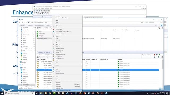Switch to the Preview tab
The height and width of the screenshot is (95, 170).
coord(40,53)
